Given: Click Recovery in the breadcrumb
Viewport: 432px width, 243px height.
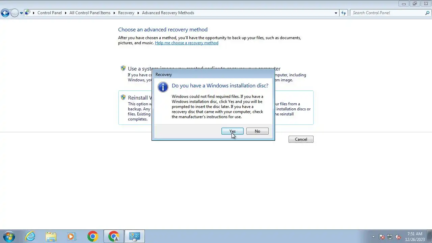Looking at the screenshot, I should pos(126,13).
